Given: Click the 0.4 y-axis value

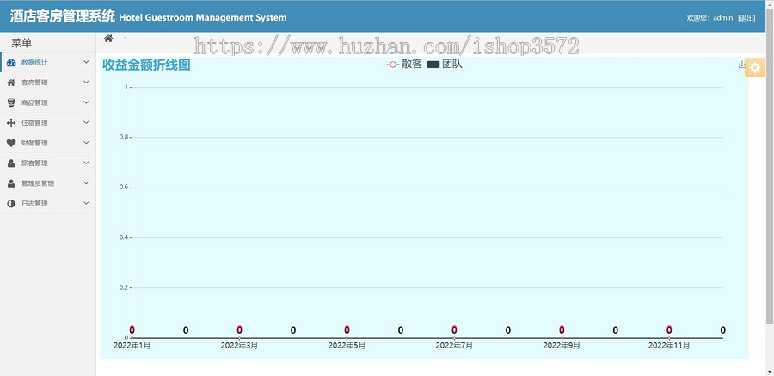Looking at the screenshot, I should pos(124,237).
